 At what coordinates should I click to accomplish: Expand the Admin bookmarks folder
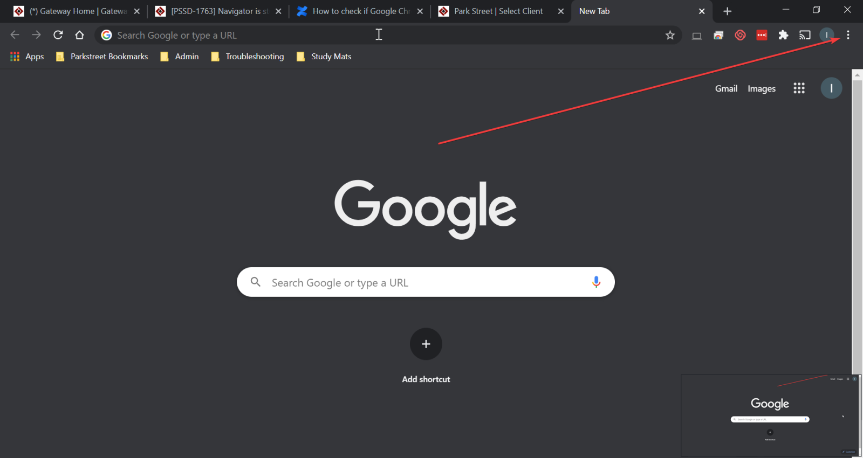coord(180,57)
